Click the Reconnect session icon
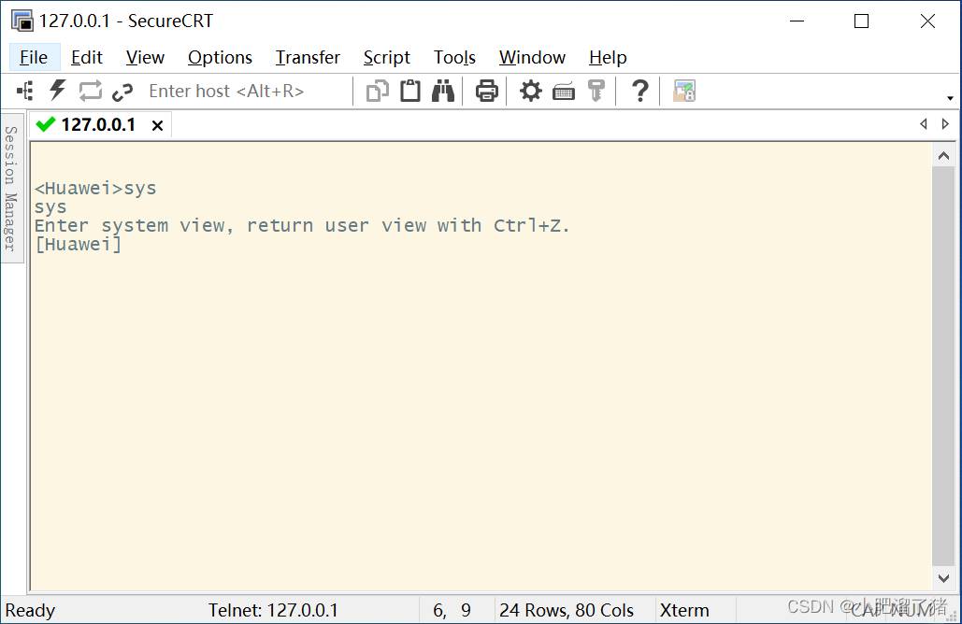 90,92
